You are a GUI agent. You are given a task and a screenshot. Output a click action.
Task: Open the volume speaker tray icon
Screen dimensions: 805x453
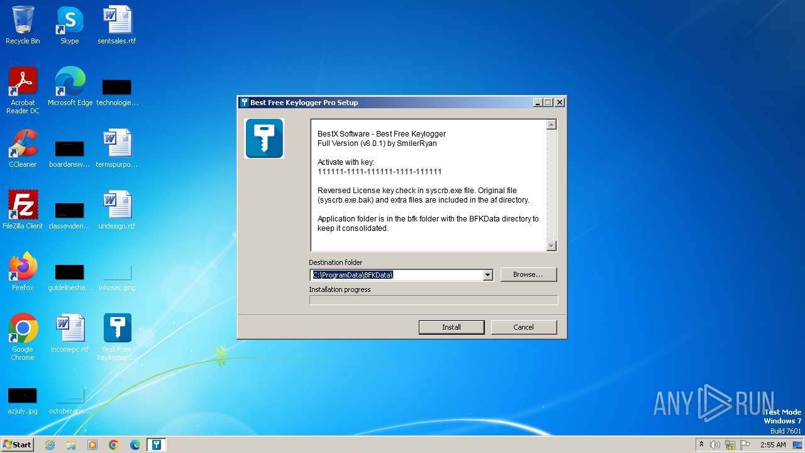tap(715, 445)
